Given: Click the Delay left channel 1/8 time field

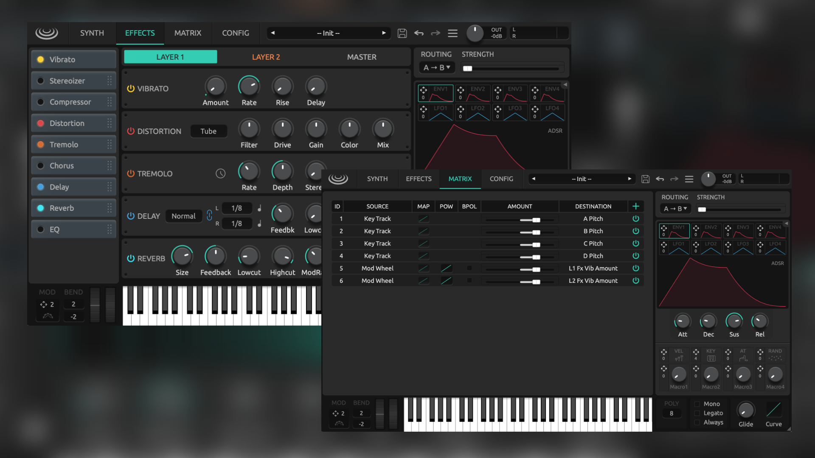Looking at the screenshot, I should point(236,208).
